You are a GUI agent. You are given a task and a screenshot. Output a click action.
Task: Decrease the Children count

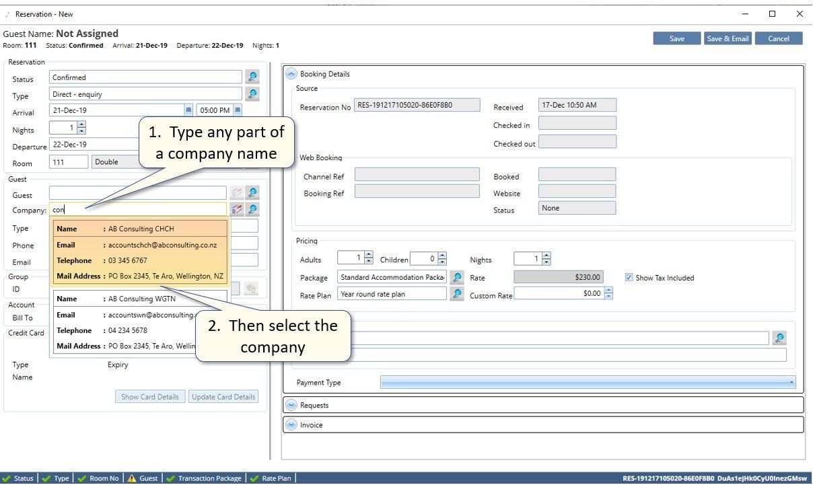[442, 262]
